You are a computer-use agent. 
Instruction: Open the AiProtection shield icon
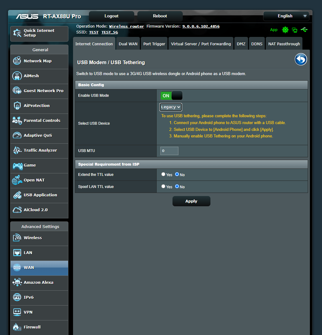pos(17,105)
